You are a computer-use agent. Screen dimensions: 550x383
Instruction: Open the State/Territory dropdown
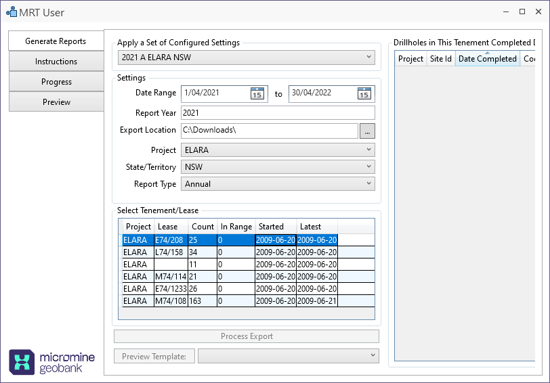(278, 167)
